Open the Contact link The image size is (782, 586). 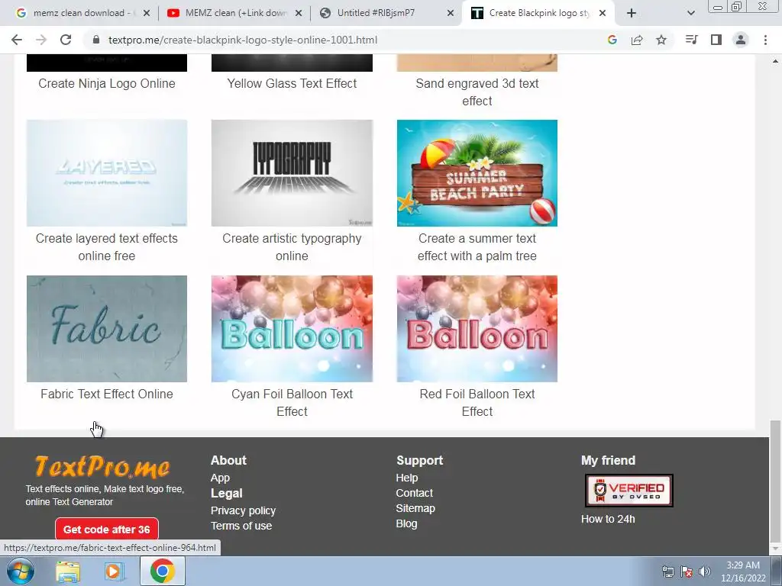(415, 493)
